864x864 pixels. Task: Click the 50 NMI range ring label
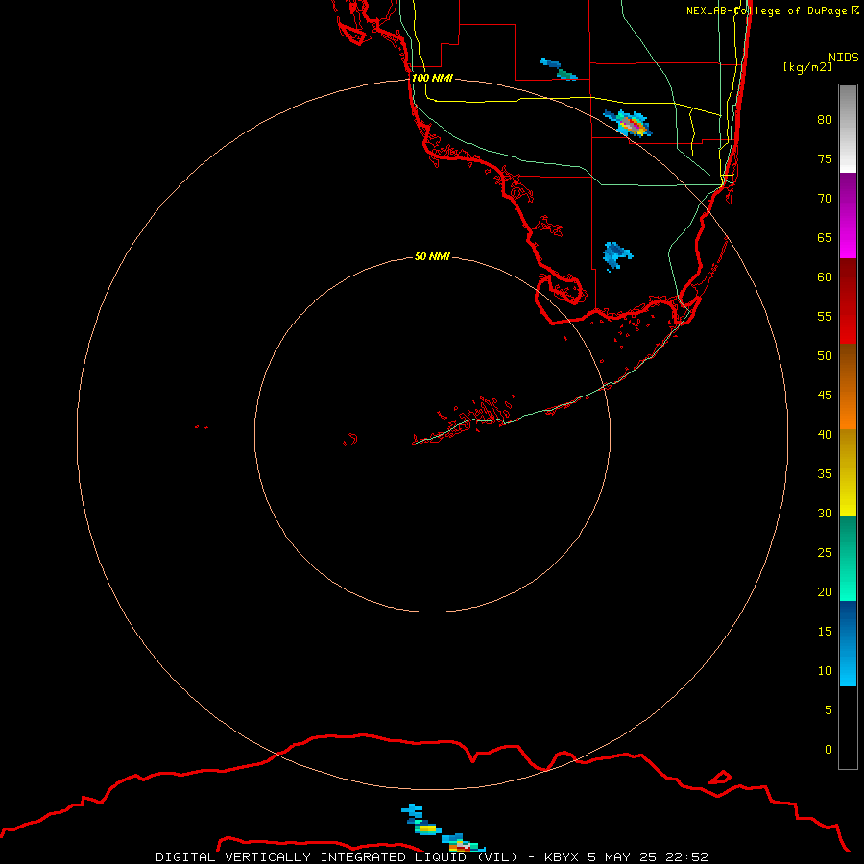click(x=432, y=256)
